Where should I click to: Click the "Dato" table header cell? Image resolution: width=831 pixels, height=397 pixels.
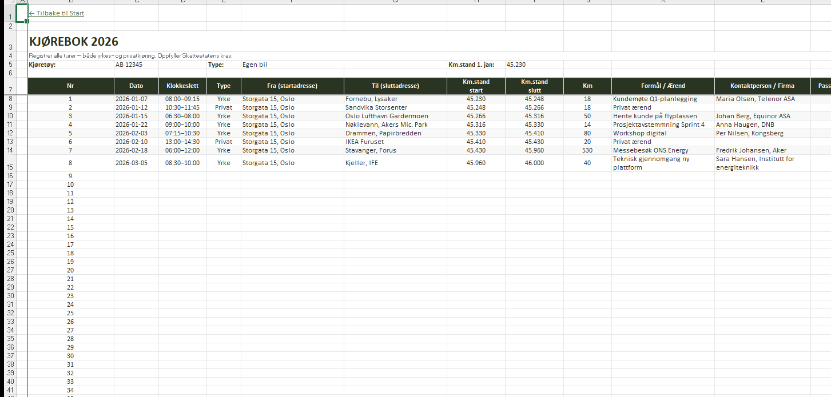coord(136,86)
